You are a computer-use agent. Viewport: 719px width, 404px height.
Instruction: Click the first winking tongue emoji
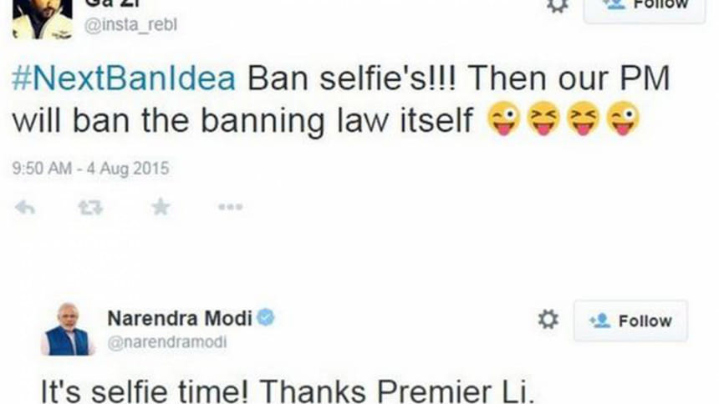(503, 119)
